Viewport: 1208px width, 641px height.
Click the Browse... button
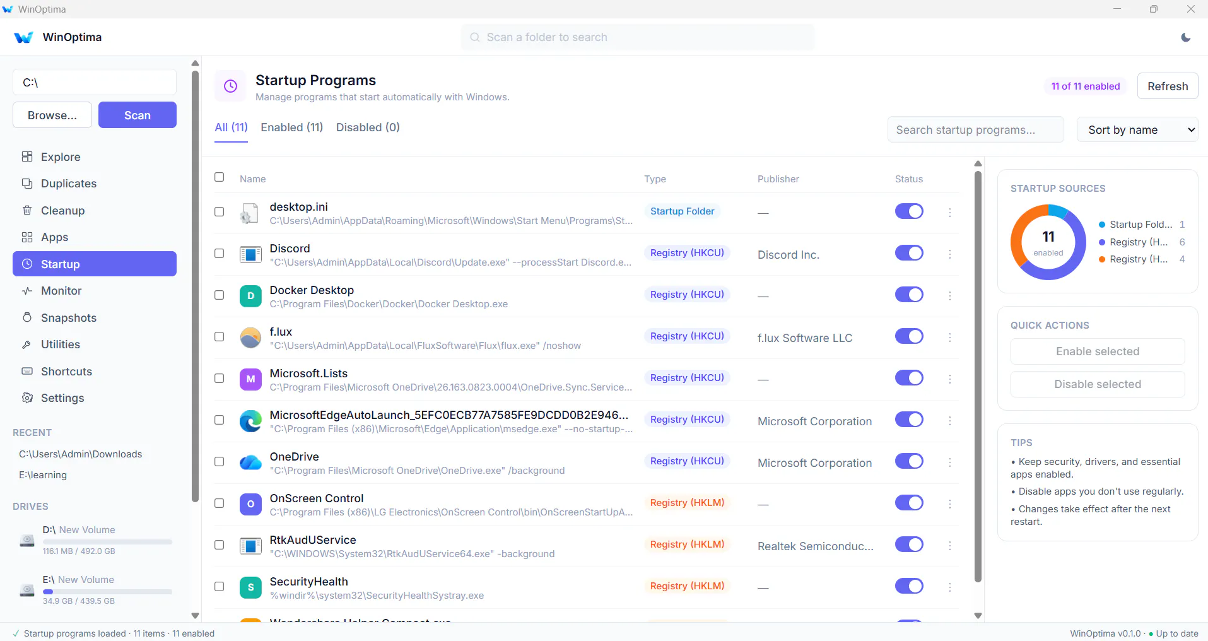click(x=52, y=115)
